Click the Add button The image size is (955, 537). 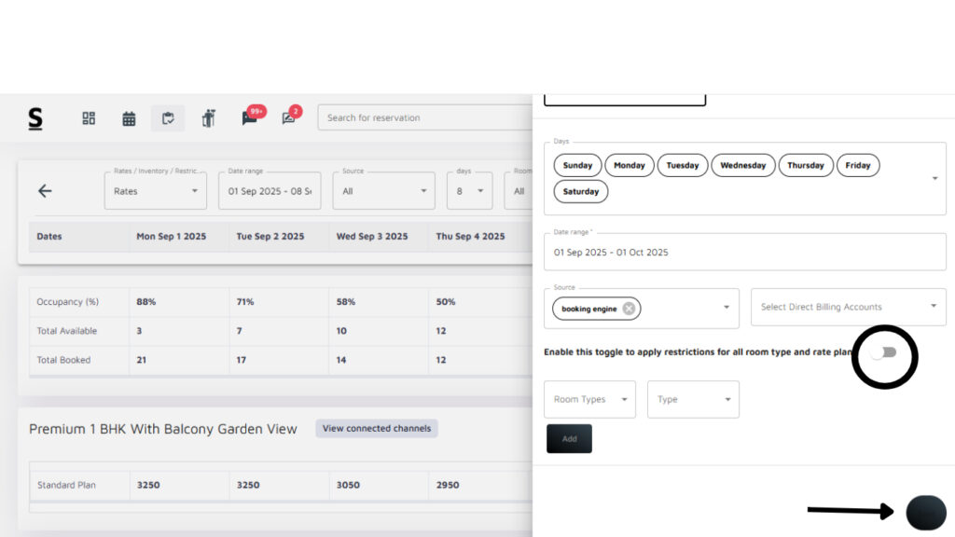pos(569,438)
